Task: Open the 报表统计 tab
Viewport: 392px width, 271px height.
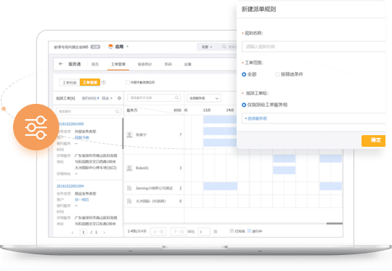Action: point(144,65)
